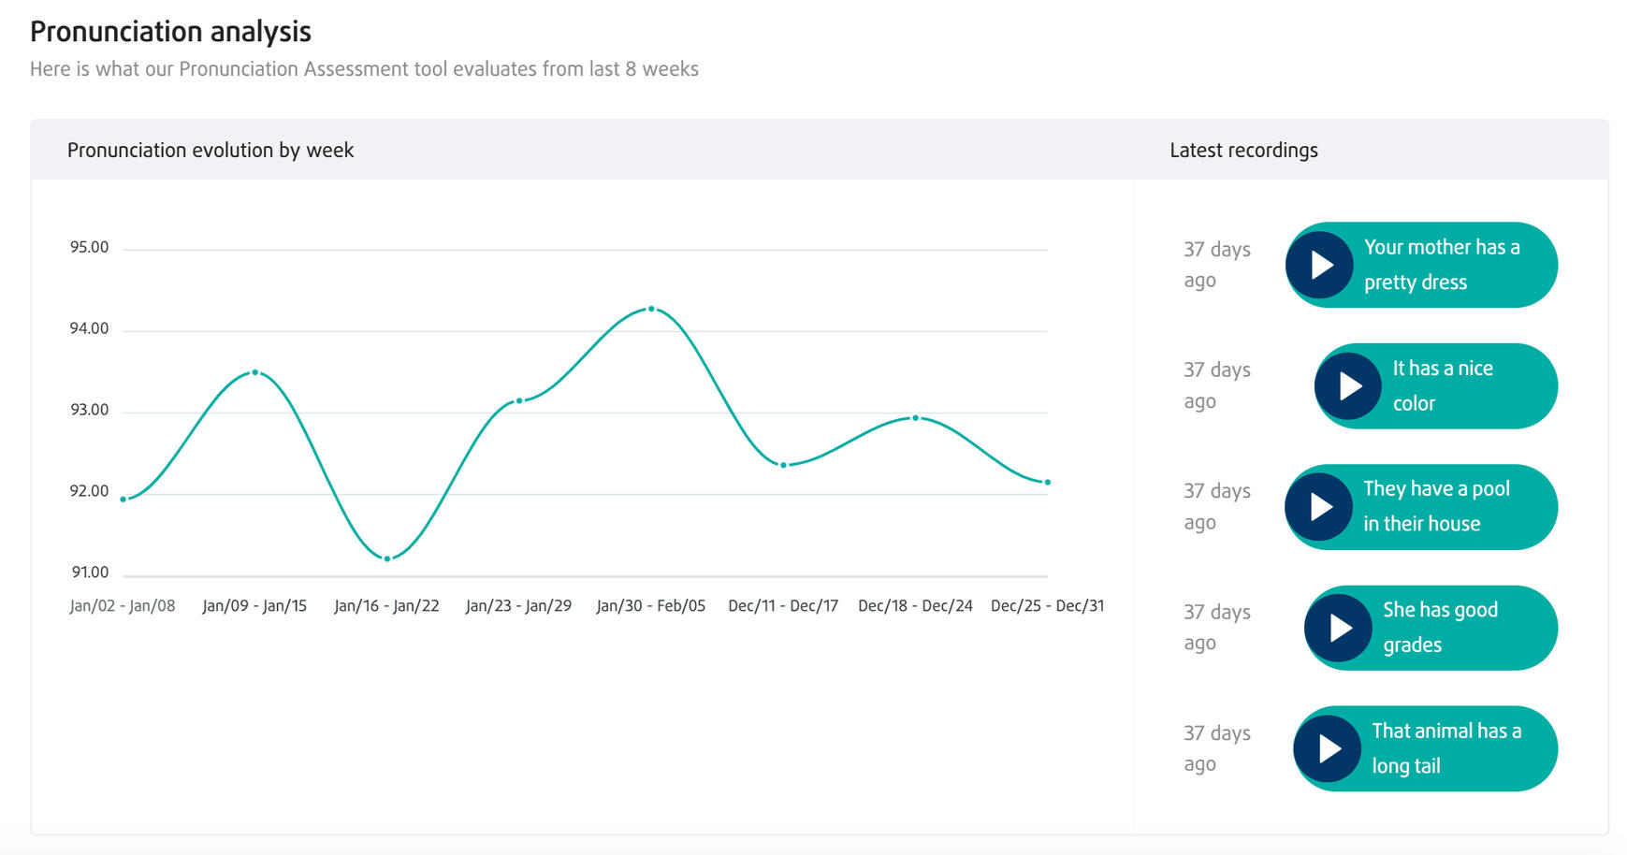Select the highest data point for Jan/30 - Feb/05

pyautogui.click(x=651, y=309)
